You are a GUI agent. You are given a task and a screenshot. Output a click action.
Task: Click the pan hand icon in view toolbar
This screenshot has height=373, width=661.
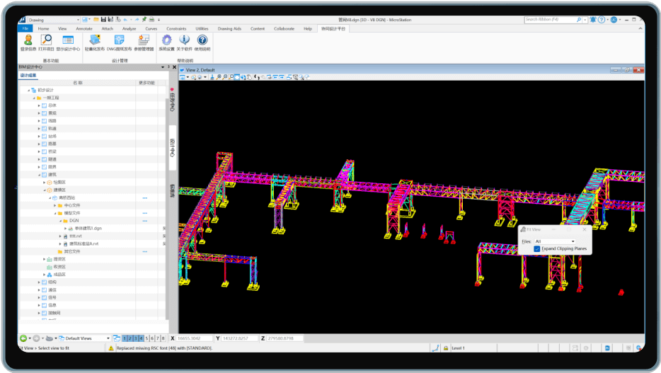point(250,77)
